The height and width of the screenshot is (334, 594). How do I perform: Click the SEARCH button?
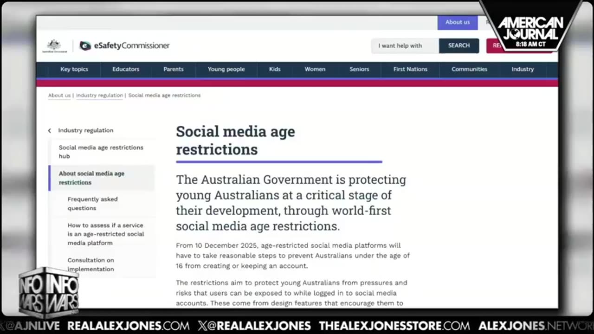pos(459,45)
